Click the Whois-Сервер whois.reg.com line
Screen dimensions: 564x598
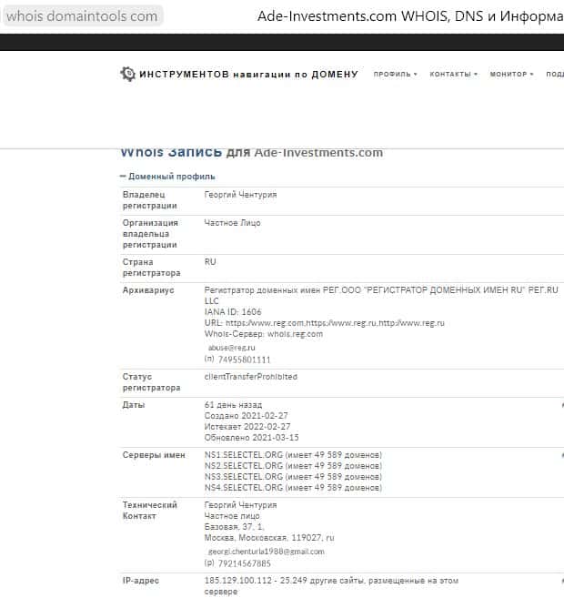point(264,334)
